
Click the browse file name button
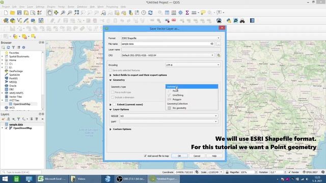219,44
